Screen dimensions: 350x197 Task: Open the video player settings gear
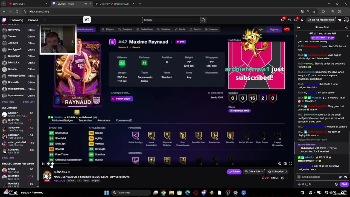pos(280,164)
